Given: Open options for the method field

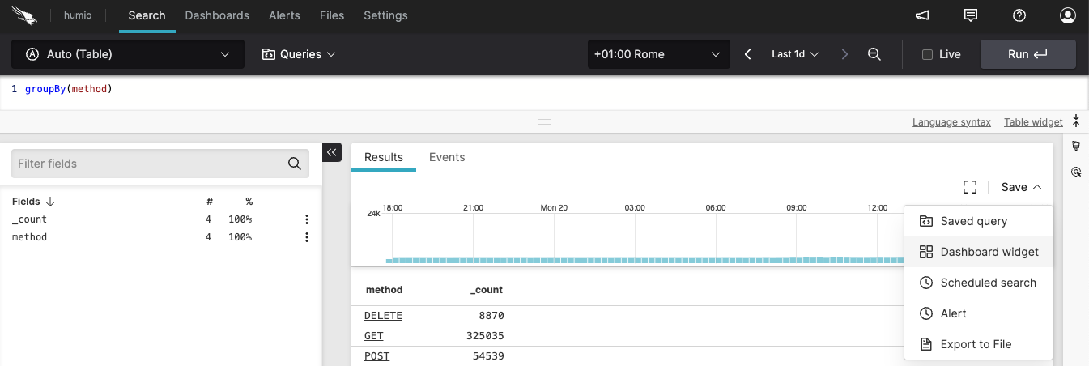Looking at the screenshot, I should click(307, 237).
